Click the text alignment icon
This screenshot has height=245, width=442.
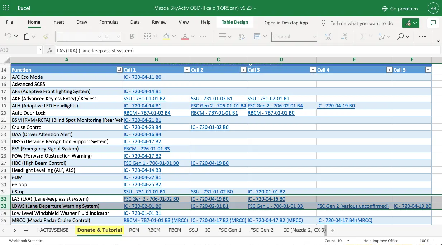coord(223,36)
